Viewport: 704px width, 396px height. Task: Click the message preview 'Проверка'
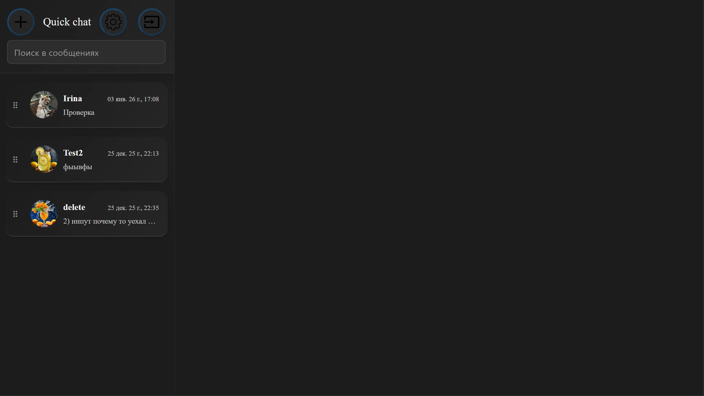[x=79, y=113]
